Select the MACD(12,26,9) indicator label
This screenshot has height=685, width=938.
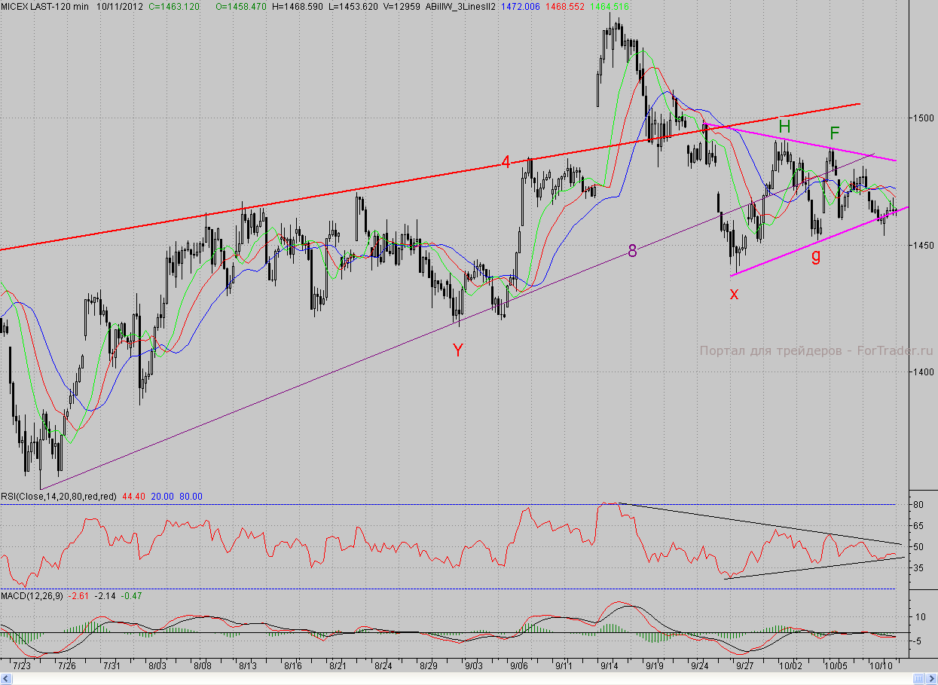(32, 595)
